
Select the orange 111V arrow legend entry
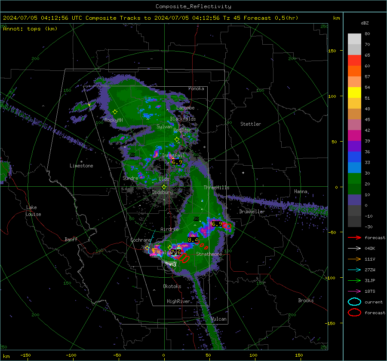click(354, 259)
